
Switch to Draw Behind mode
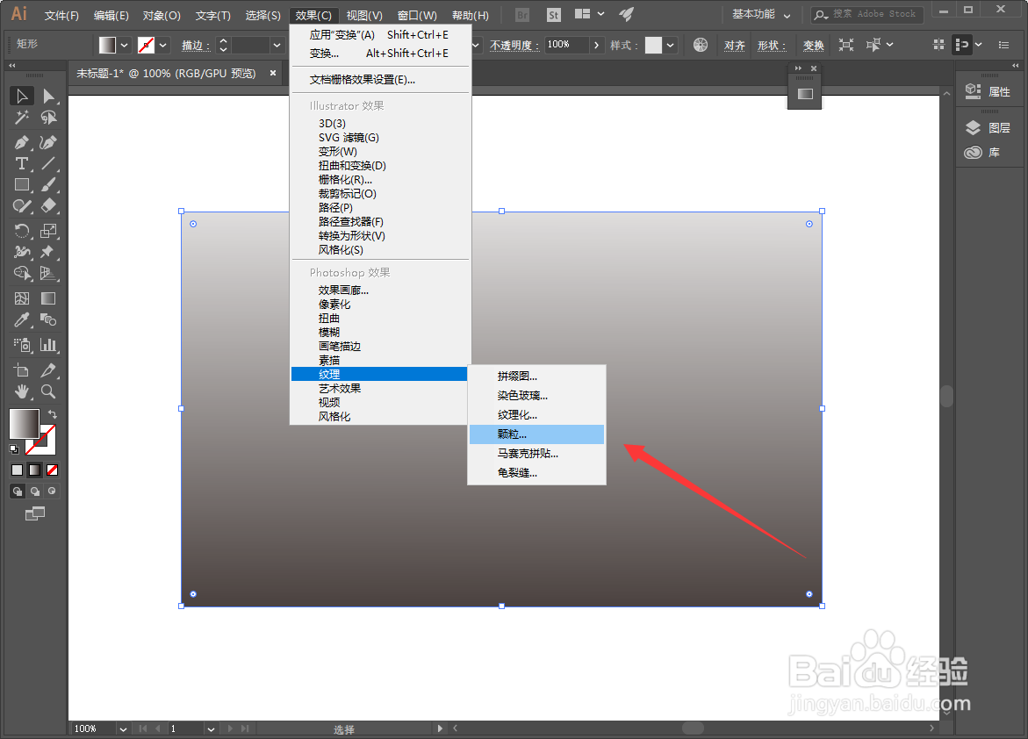35,491
